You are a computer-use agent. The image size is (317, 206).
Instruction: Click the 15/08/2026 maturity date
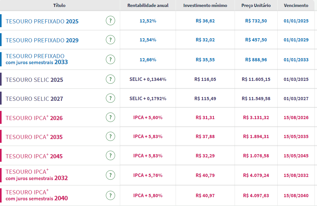pyautogui.click(x=296, y=117)
